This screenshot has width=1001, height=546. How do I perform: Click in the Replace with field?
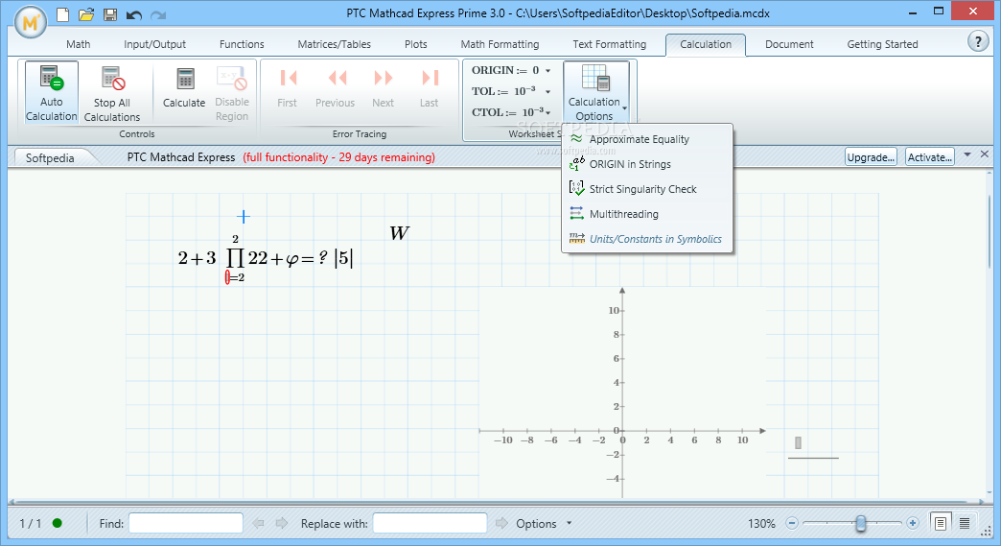430,523
